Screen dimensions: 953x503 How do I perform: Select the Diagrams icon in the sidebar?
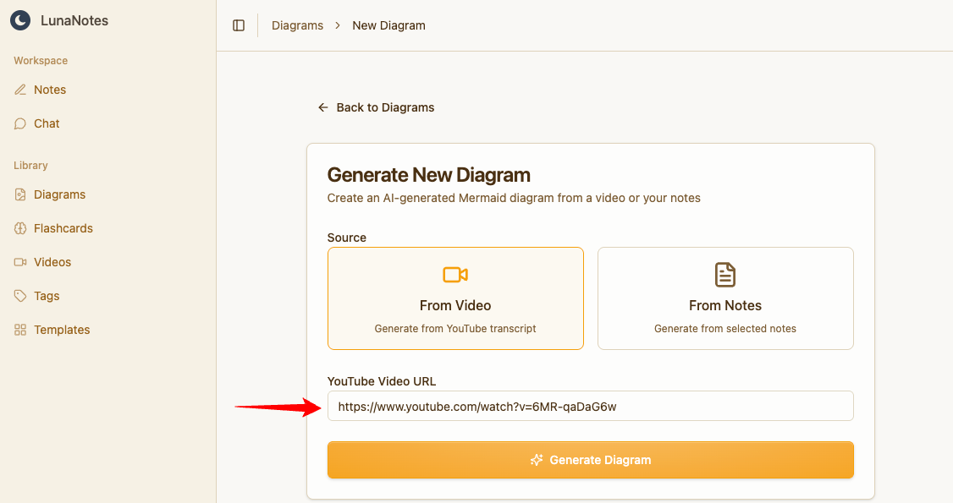[x=20, y=194]
